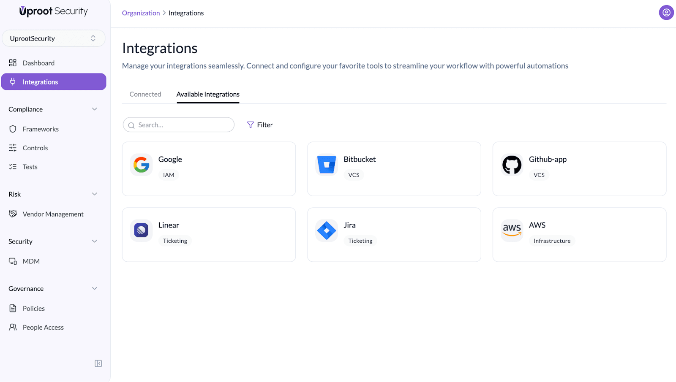The height and width of the screenshot is (382, 676).
Task: Navigate to the Dashboard page
Action: [38, 63]
